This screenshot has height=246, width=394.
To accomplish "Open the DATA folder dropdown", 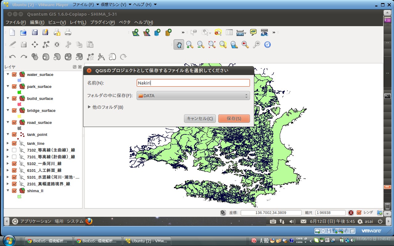I will click(x=193, y=96).
